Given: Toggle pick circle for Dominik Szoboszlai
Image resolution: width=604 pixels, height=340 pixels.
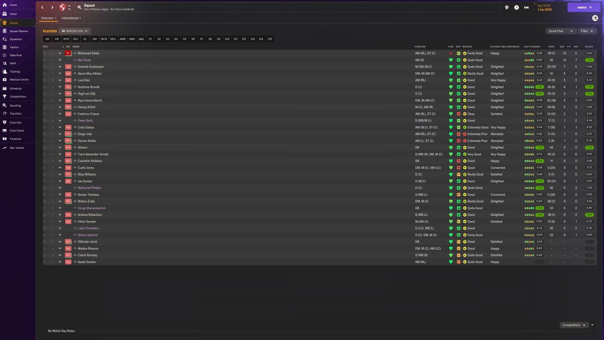Looking at the screenshot, I should point(45,67).
